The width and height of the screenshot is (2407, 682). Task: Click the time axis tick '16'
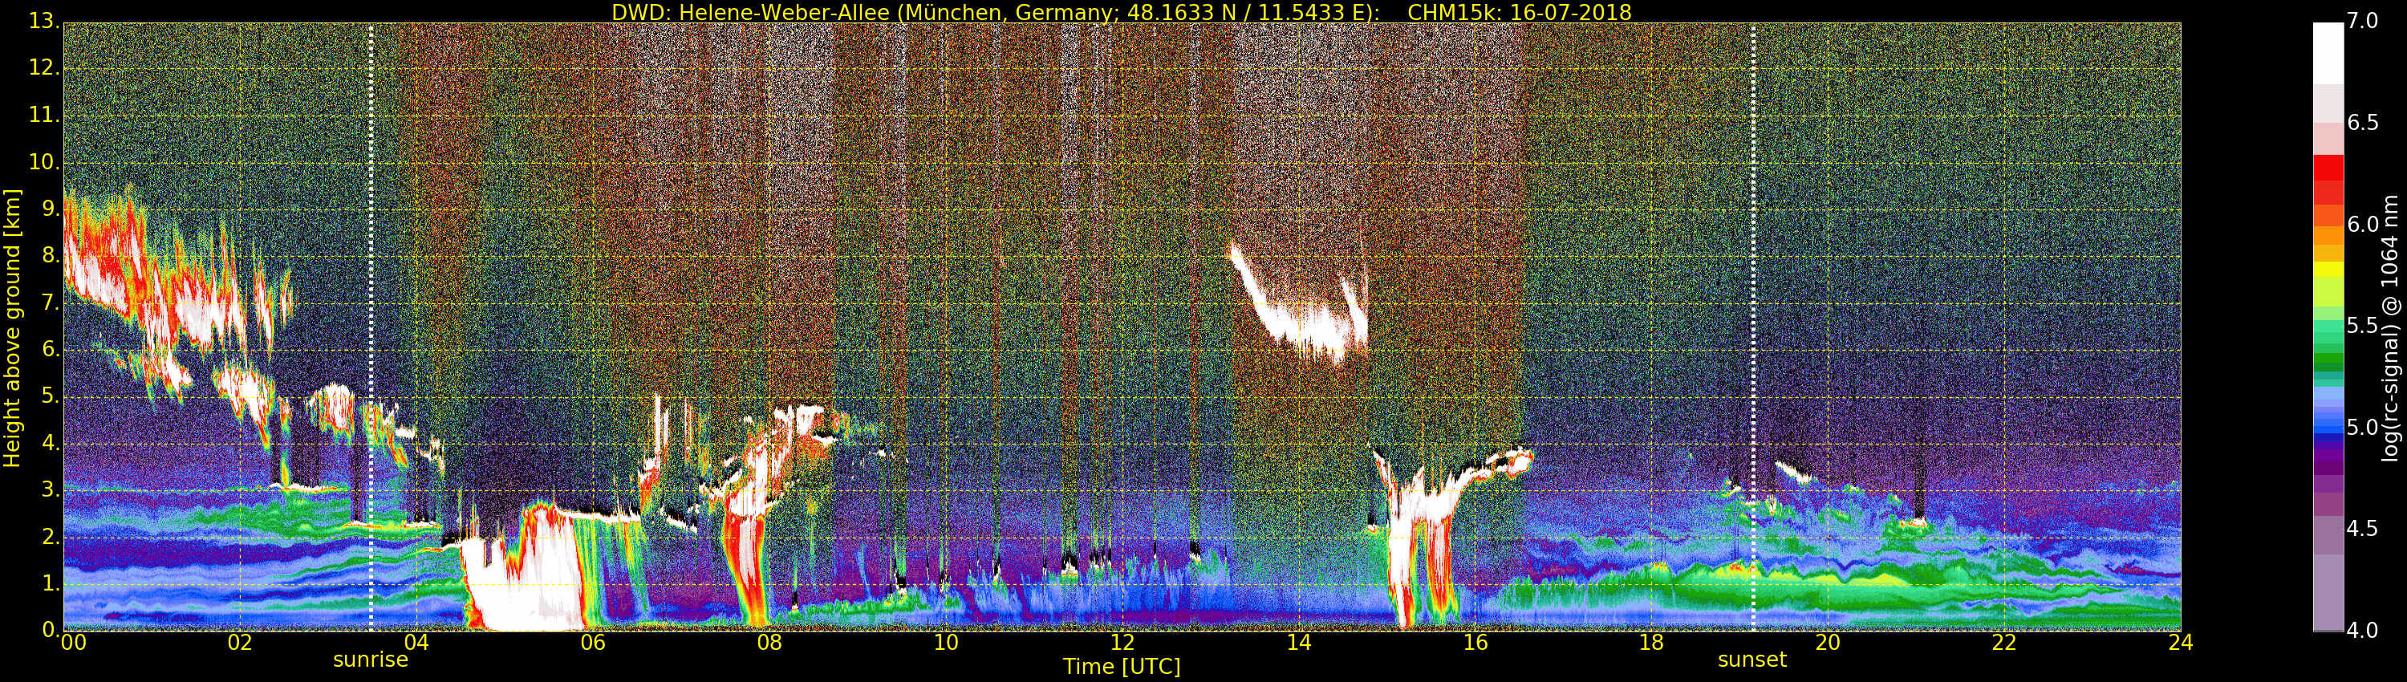[1476, 643]
